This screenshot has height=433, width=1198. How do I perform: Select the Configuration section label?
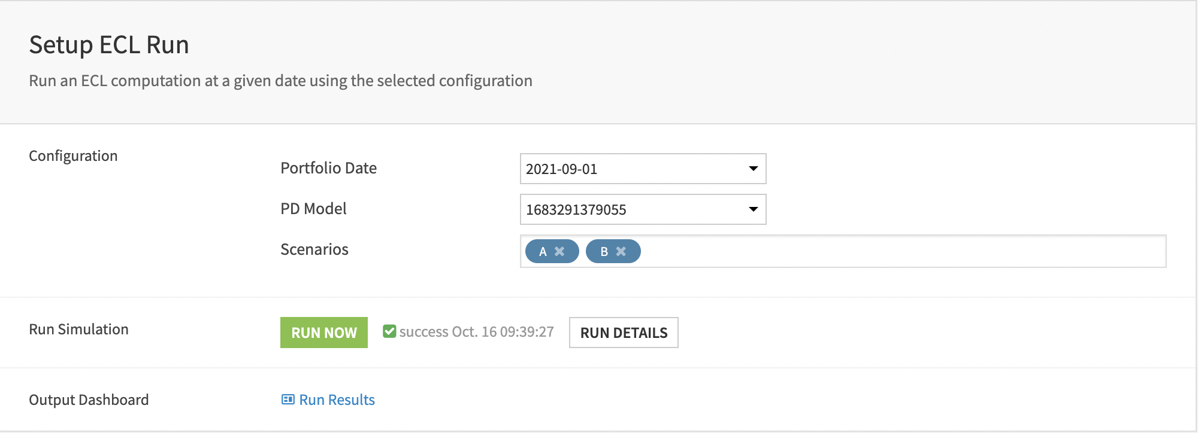(73, 155)
